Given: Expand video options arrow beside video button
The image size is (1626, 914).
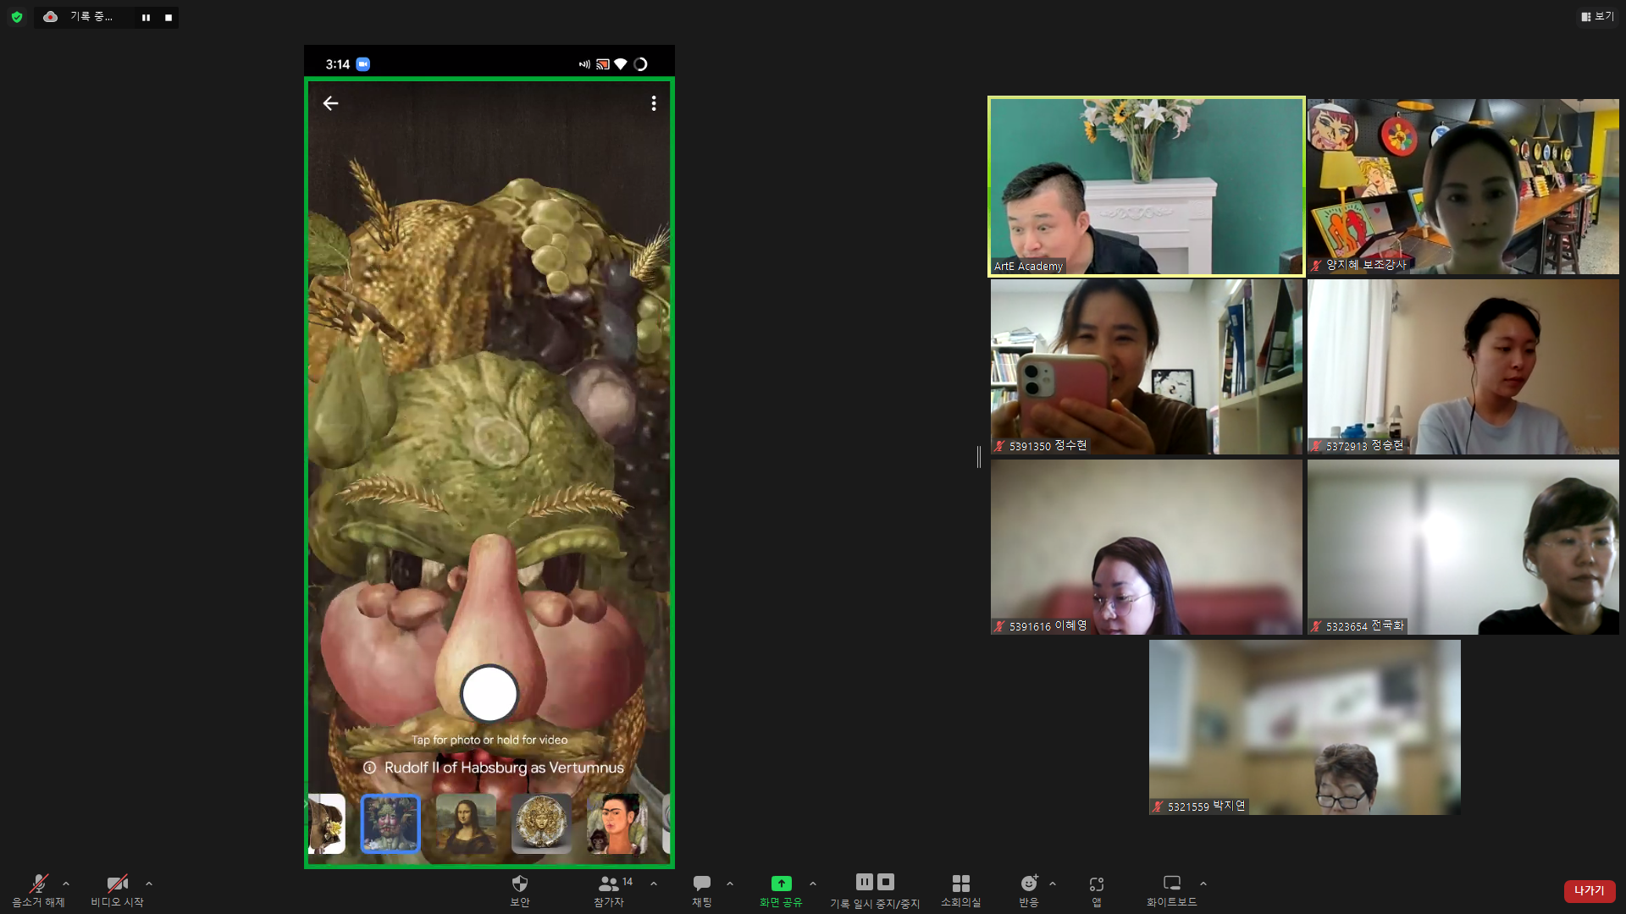Looking at the screenshot, I should pos(149,884).
